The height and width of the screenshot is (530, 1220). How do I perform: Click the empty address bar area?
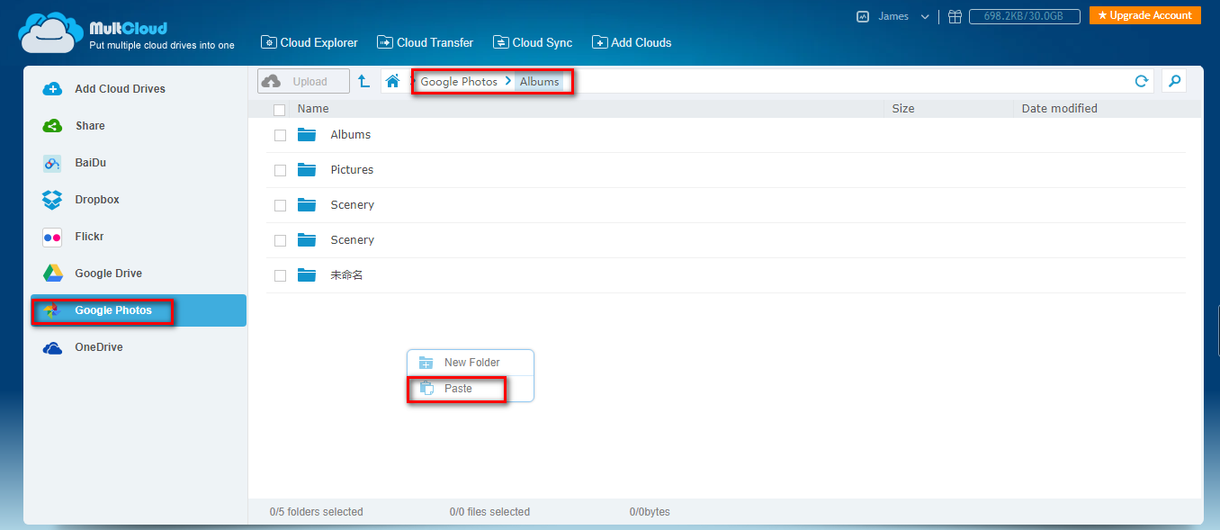(850, 81)
